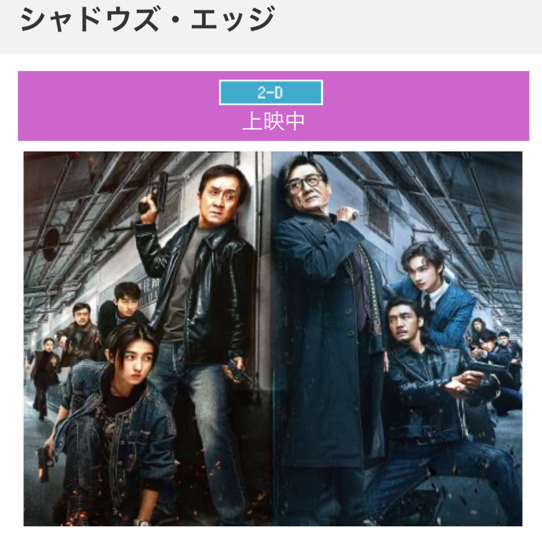This screenshot has height=542, width=542.
Task: Open the シャドウズ・エッジ movie title
Action: tap(148, 19)
